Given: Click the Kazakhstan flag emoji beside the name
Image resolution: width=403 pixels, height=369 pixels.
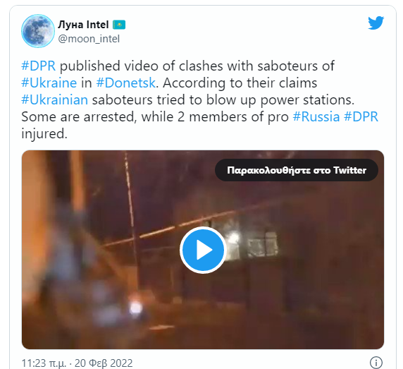Looking at the screenshot, I should click(x=119, y=25).
